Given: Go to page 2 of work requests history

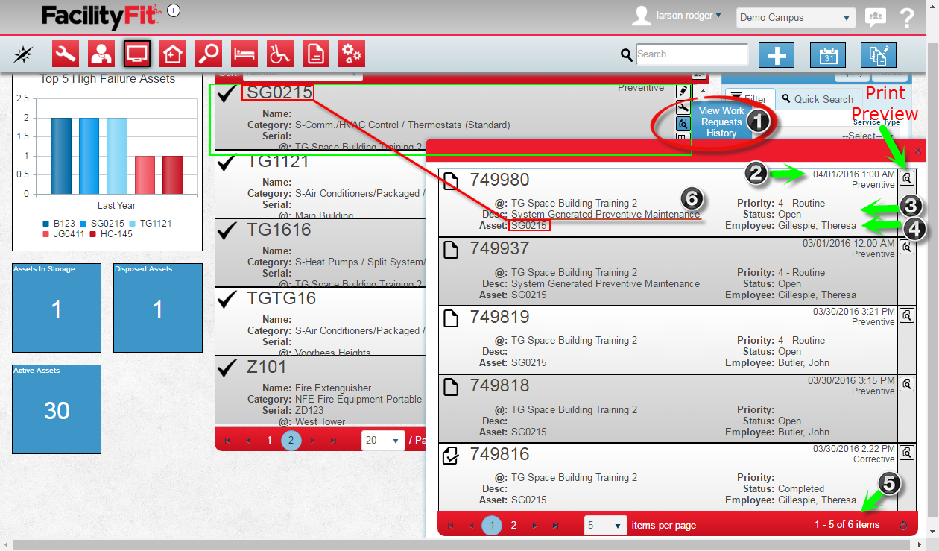Looking at the screenshot, I should click(513, 525).
